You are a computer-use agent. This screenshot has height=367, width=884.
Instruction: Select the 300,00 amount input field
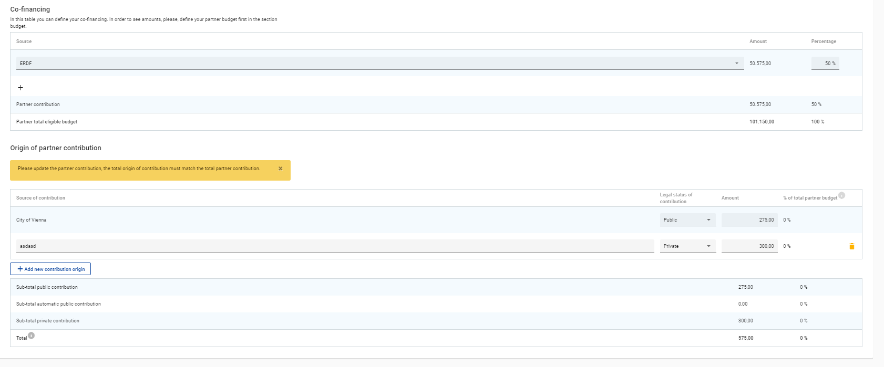point(748,246)
